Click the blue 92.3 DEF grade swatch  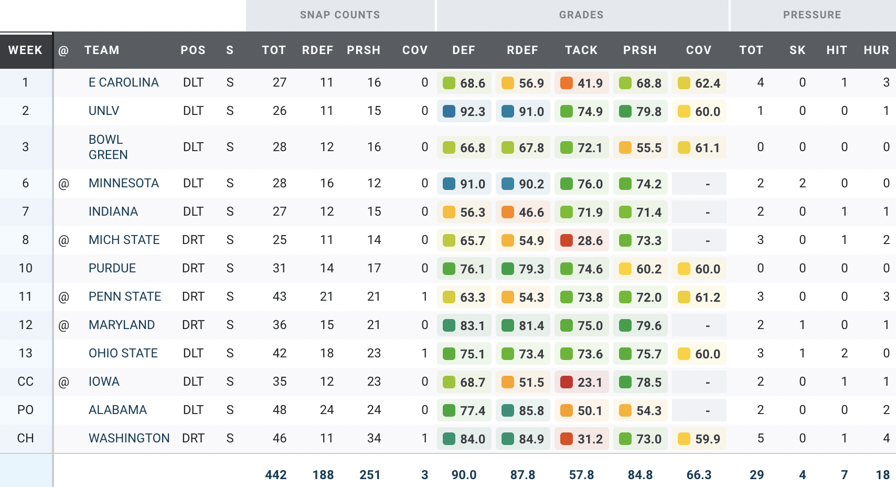449,111
